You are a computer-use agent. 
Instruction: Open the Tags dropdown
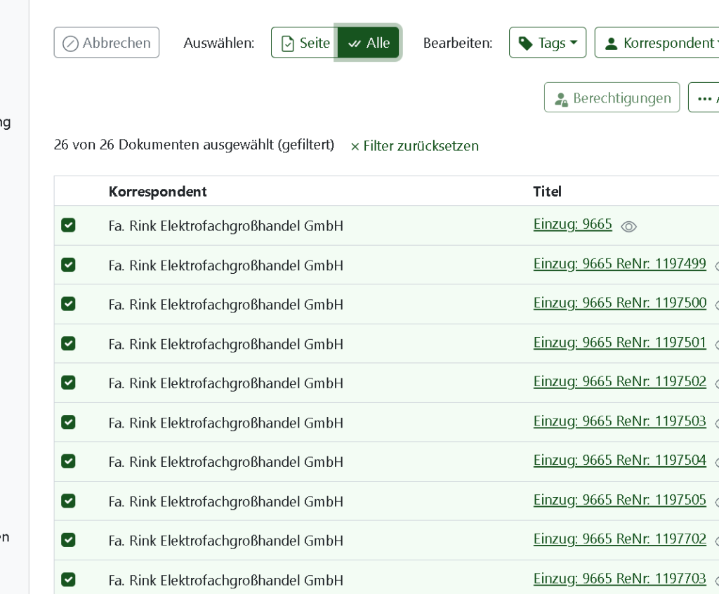click(x=548, y=43)
